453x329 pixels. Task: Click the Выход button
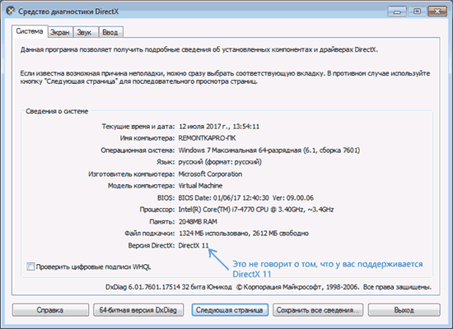pyautogui.click(x=404, y=310)
